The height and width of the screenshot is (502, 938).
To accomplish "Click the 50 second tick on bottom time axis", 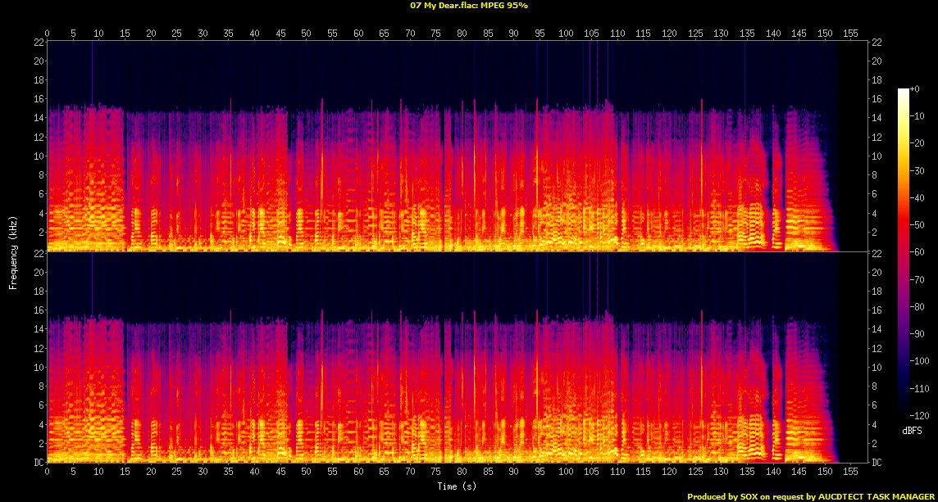I will (x=306, y=472).
